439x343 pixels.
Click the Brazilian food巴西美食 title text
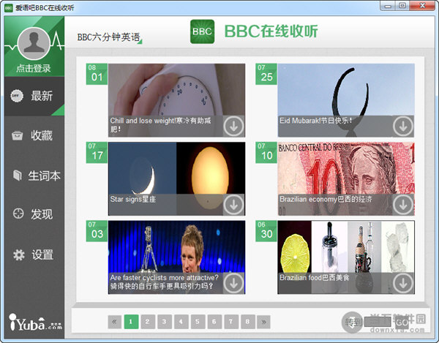315,277
